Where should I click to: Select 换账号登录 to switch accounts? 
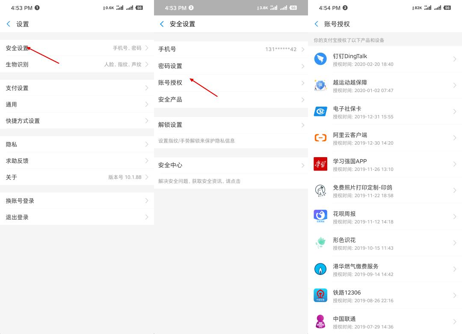coord(77,200)
